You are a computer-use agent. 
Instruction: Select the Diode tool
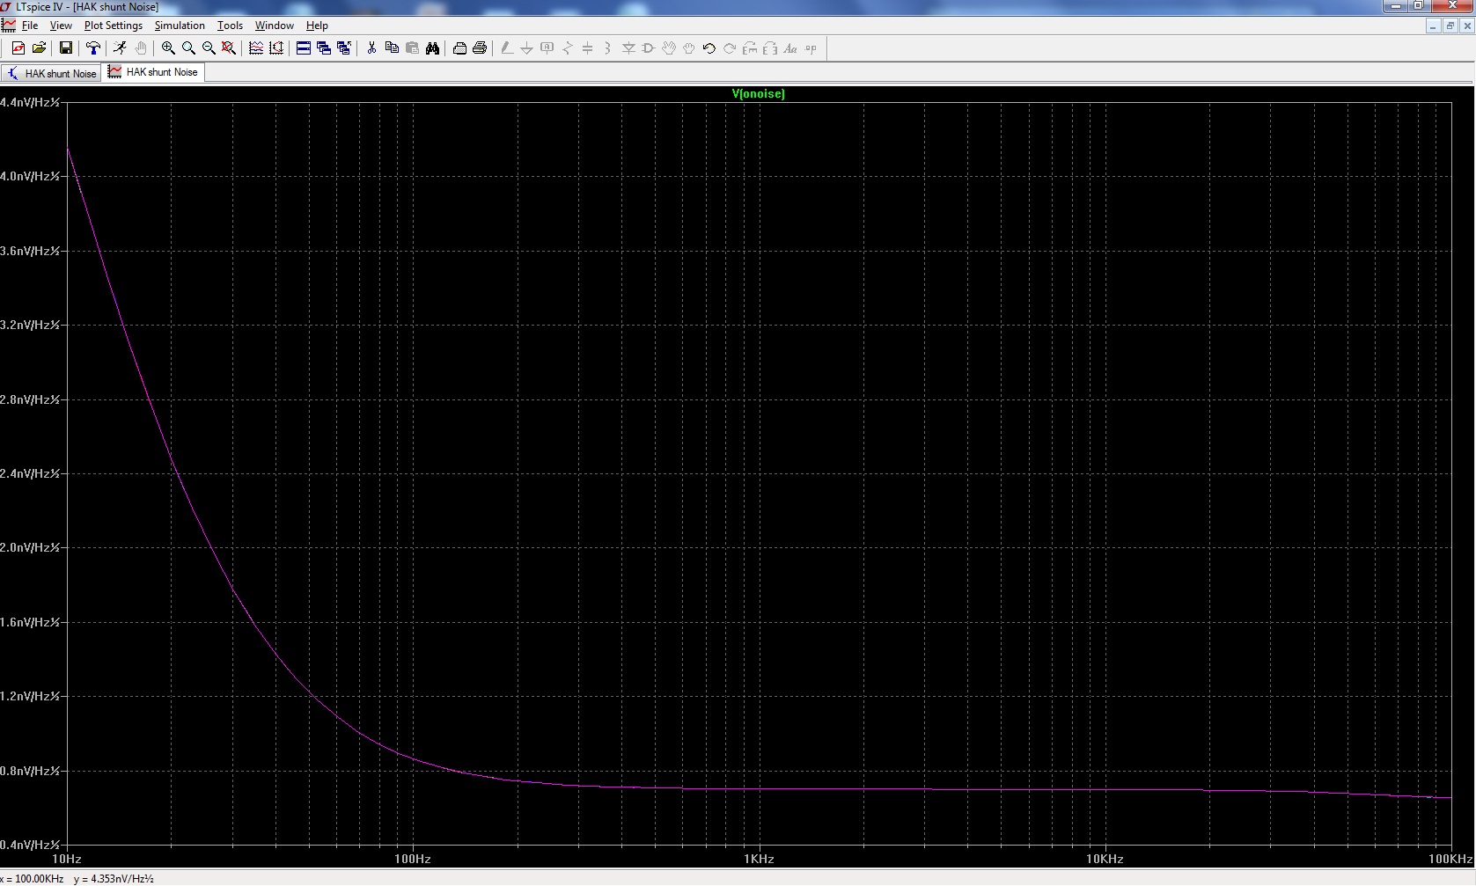coord(628,48)
